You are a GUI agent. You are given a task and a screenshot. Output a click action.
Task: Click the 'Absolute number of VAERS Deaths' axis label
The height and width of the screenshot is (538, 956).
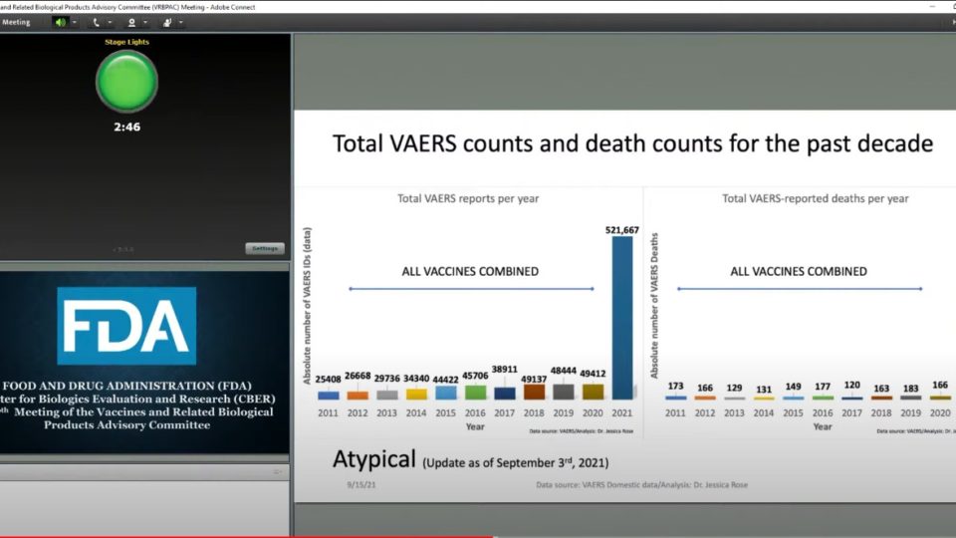point(654,305)
